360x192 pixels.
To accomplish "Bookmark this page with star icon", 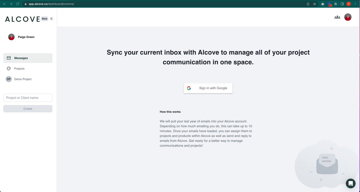I will point(315,4).
